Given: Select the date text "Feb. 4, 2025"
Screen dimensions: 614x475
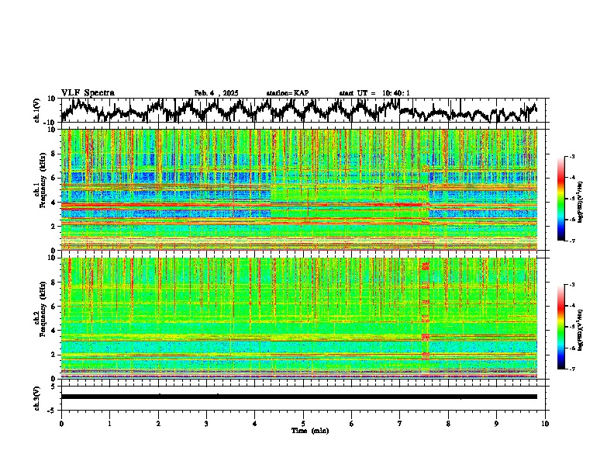Looking at the screenshot, I should click(216, 93).
